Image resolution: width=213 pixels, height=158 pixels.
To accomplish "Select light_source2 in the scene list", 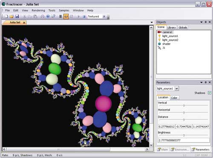I will (170, 40).
